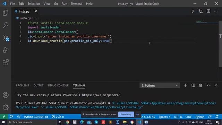222x125 pixels.
Task: Click the Visual Studio Code taskbar icon
Action: pos(139,122)
